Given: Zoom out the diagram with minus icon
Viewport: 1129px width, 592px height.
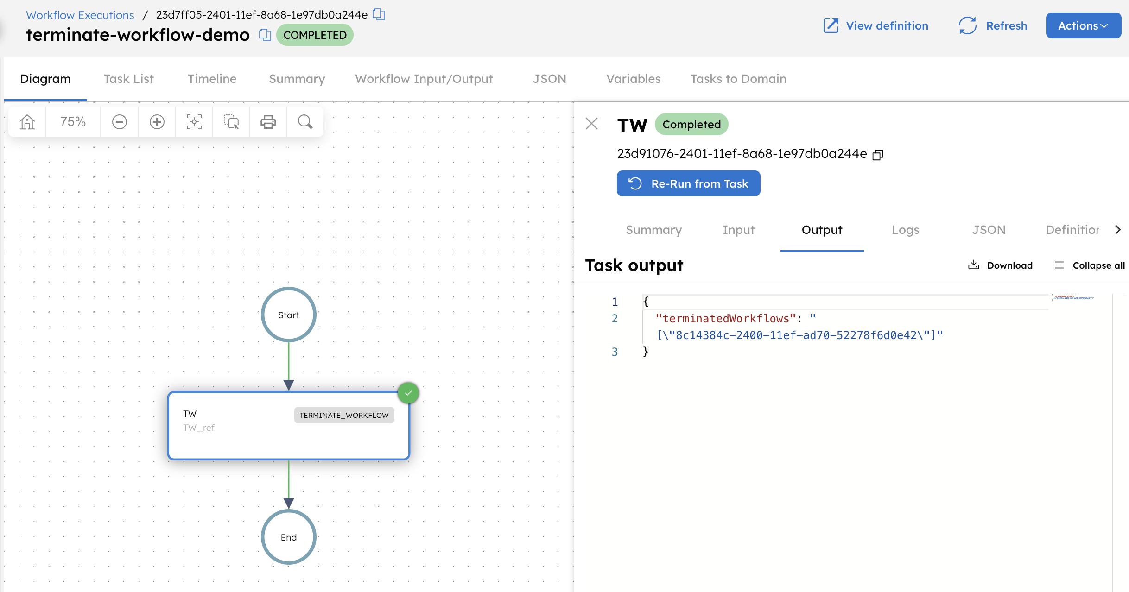Looking at the screenshot, I should click(120, 122).
